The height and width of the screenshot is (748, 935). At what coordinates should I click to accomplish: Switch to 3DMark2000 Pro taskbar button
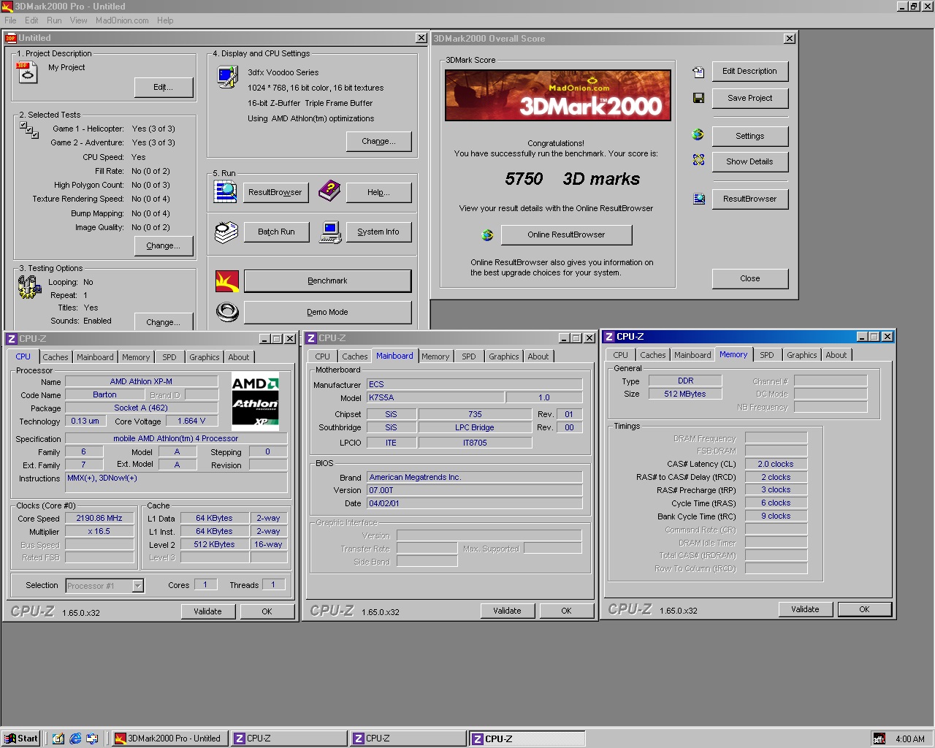170,739
